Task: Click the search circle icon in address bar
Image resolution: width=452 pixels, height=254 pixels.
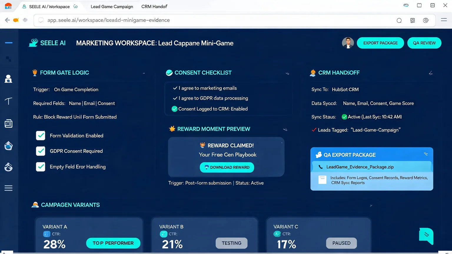Action: (x=399, y=20)
